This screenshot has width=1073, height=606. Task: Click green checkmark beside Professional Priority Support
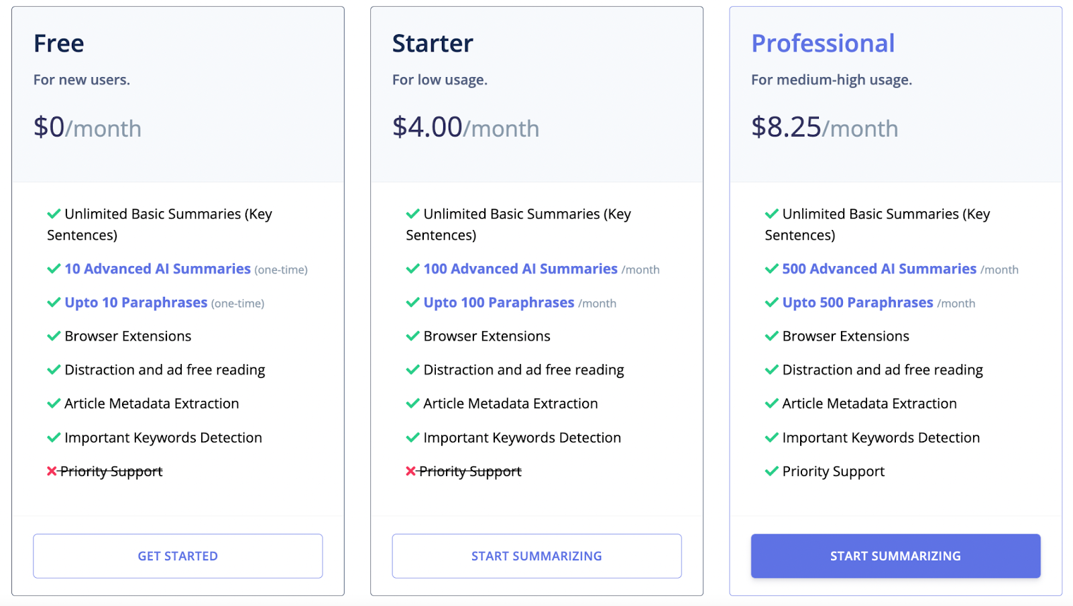tap(772, 471)
